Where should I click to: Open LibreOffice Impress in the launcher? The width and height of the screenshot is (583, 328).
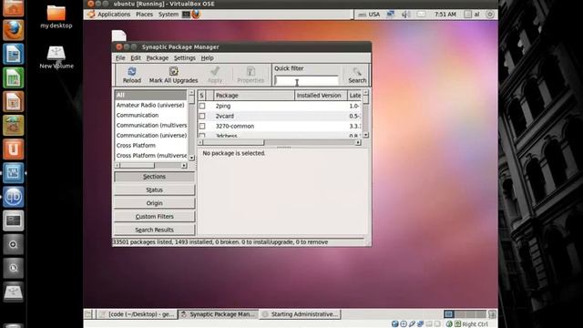(x=13, y=101)
